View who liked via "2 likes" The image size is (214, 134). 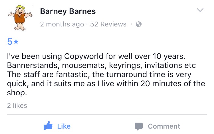coord(17,106)
